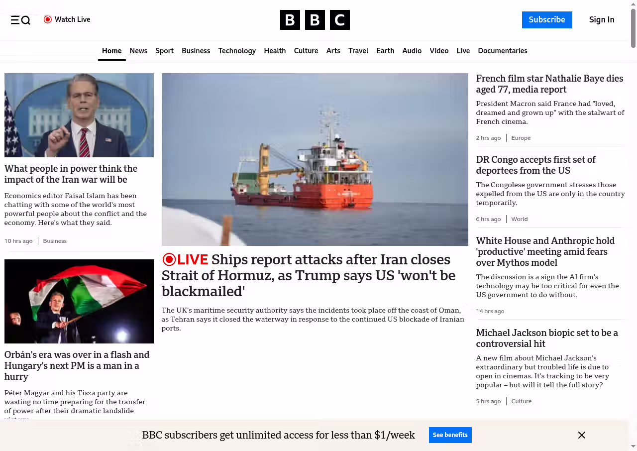
Task: Open the Earth navigation item
Action: (x=385, y=51)
